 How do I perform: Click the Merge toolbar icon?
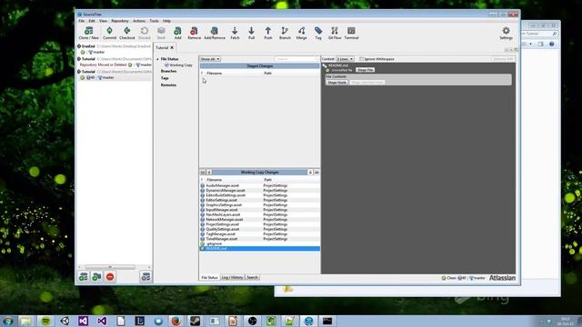(x=301, y=33)
